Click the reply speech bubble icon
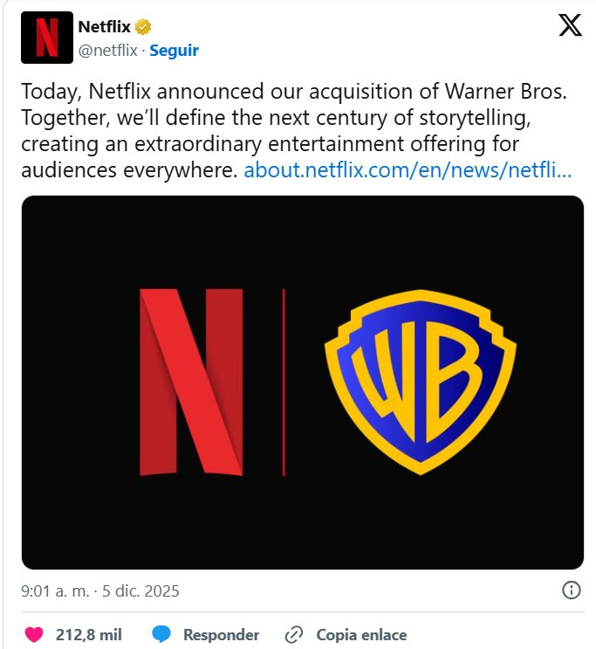596x649 pixels. [161, 634]
